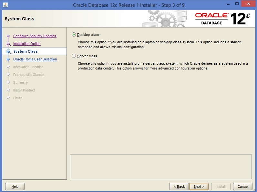
Task: Minimize the installer window
Action: click(228, 4)
